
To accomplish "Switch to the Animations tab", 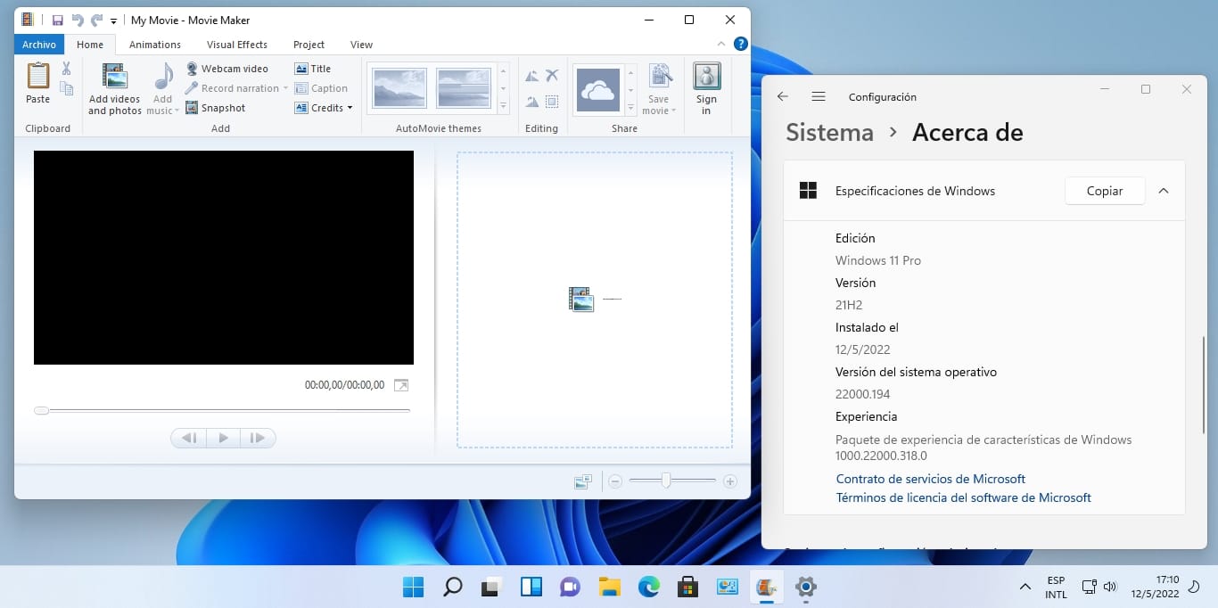I will coord(155,45).
